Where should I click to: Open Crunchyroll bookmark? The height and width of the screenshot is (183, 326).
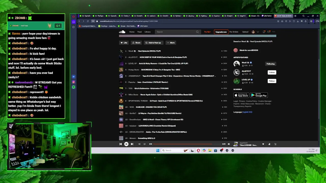point(87,26)
